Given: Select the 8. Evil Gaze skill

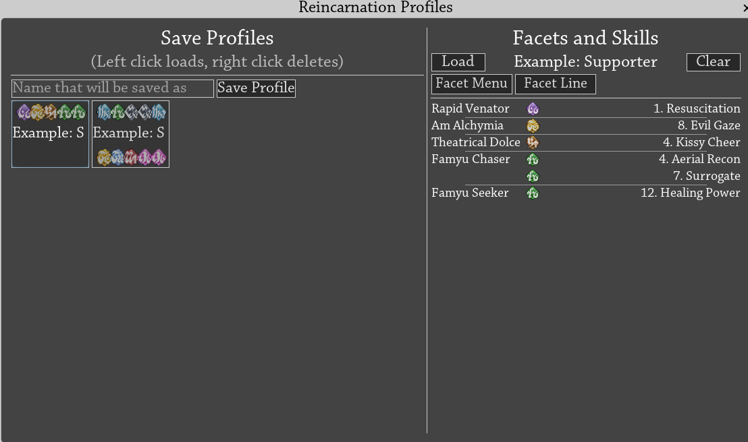Looking at the screenshot, I should tap(709, 125).
